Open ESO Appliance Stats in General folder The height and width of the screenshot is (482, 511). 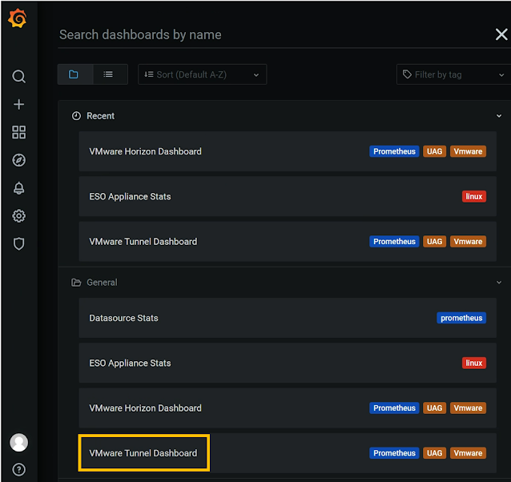tap(288, 363)
